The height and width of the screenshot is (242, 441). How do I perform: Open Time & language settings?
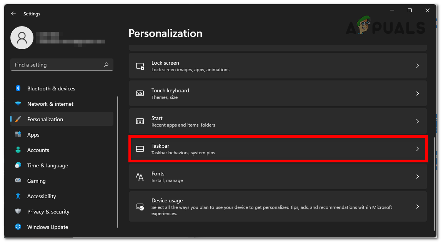47,165
